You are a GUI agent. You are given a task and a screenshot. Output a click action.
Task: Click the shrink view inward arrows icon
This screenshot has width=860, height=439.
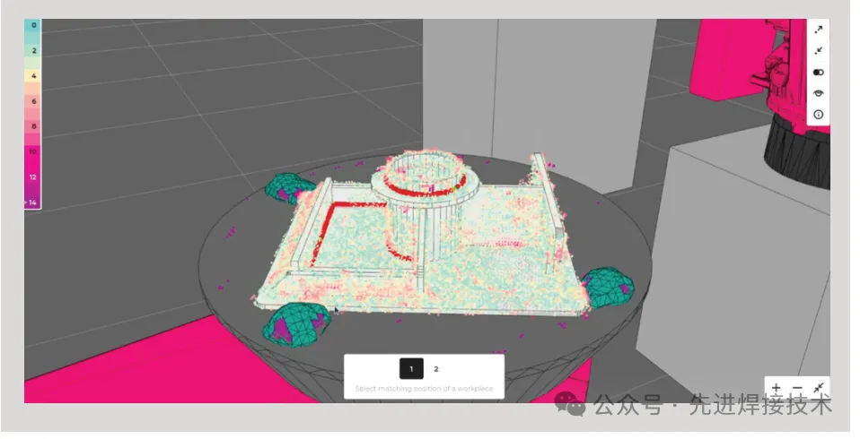[x=818, y=51]
